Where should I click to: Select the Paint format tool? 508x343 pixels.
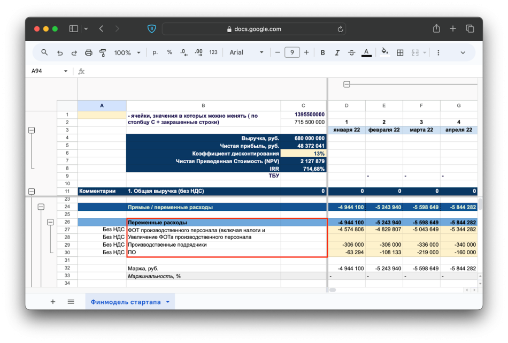[x=103, y=52]
